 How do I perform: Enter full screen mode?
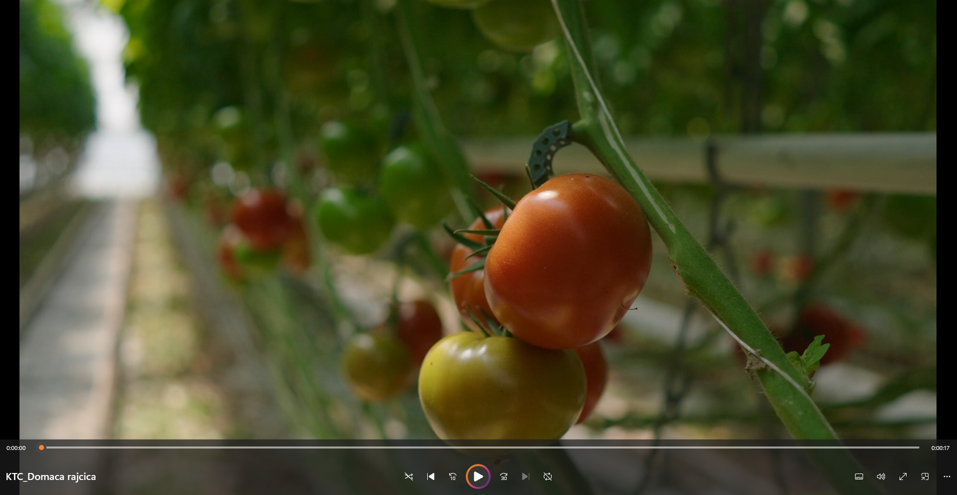coord(903,476)
